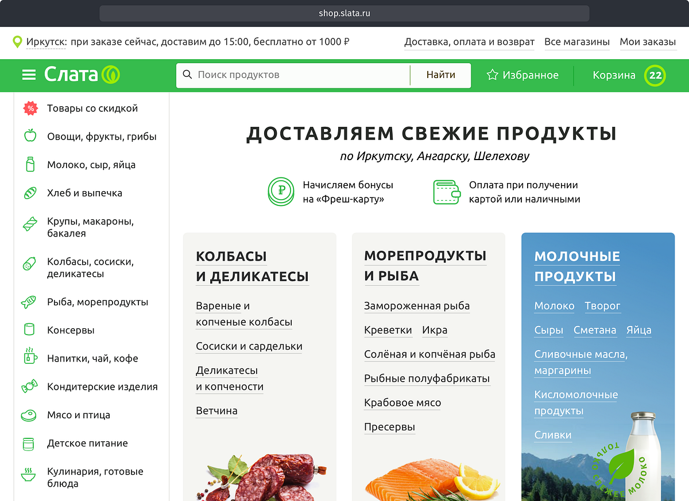Click the sausage icon in sidebar
Viewport: 689px width, 501px height.
[29, 264]
